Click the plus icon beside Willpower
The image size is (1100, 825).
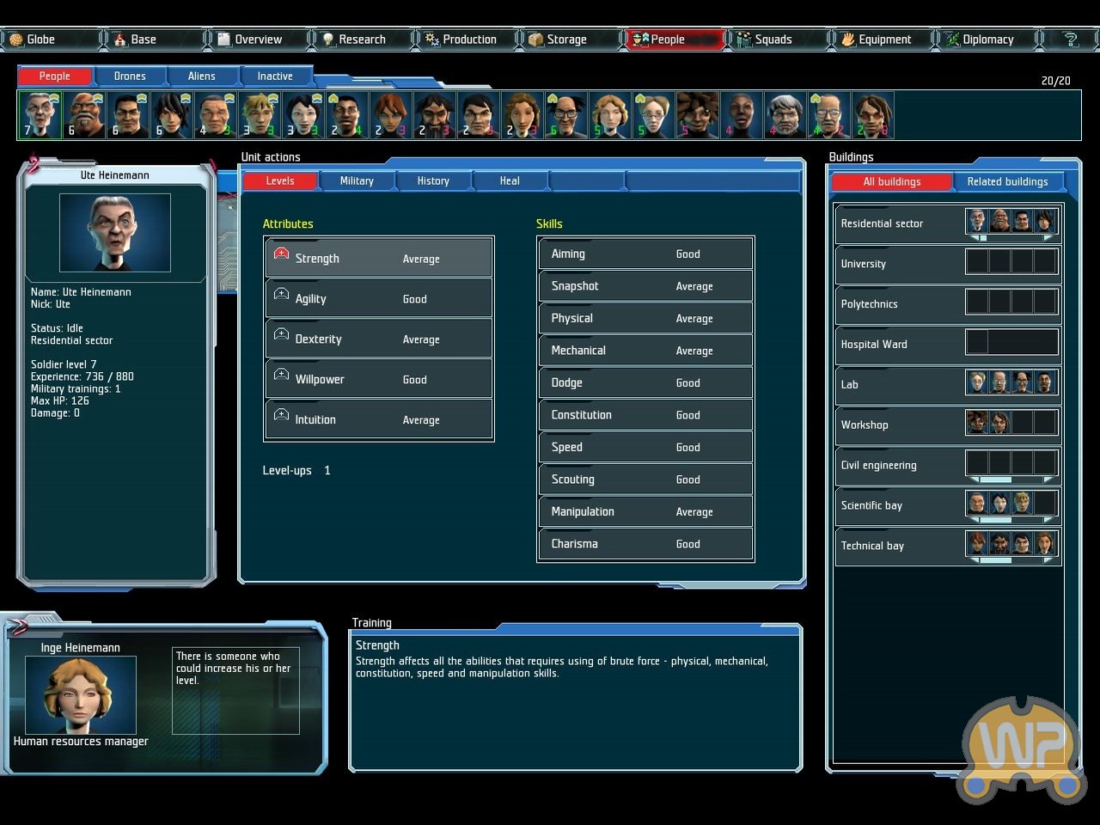pos(281,375)
